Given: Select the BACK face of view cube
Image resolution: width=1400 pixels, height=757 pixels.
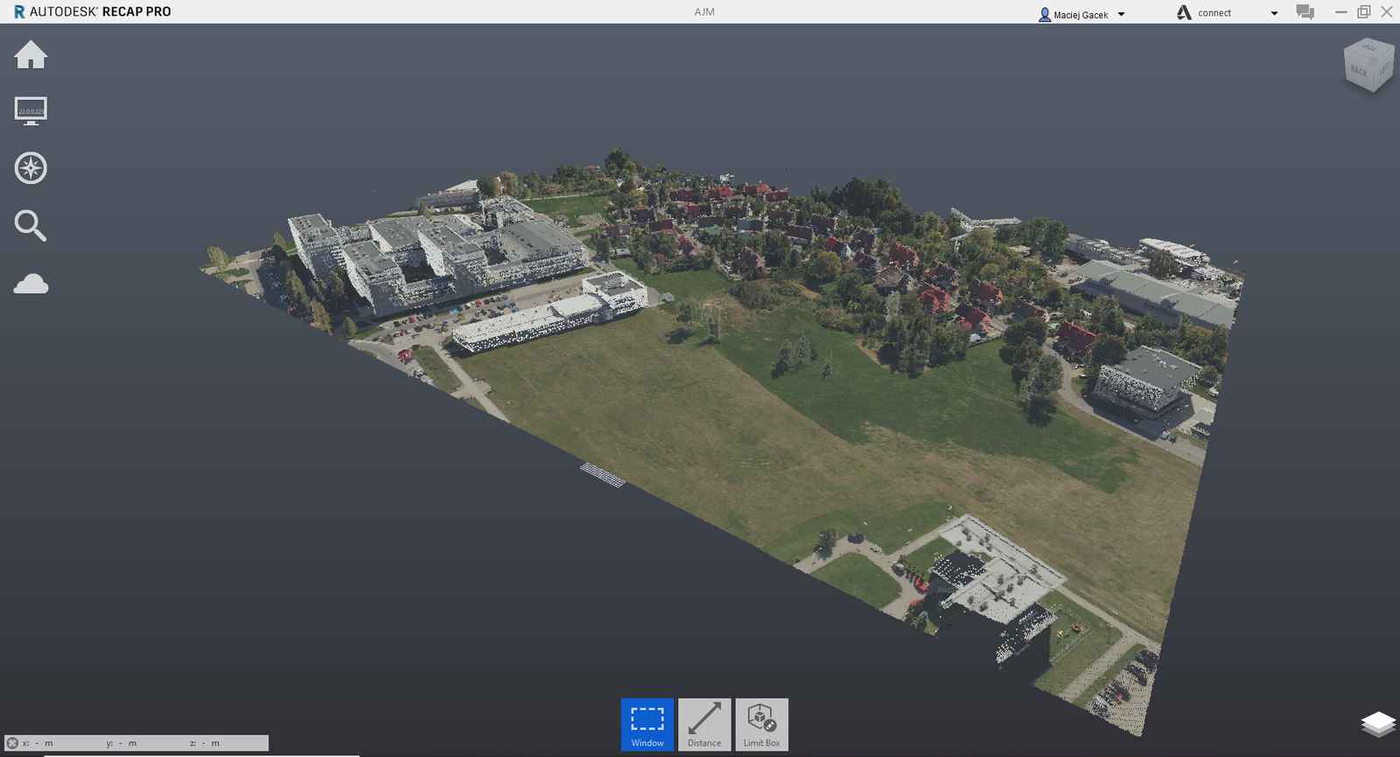Looking at the screenshot, I should (x=1359, y=71).
